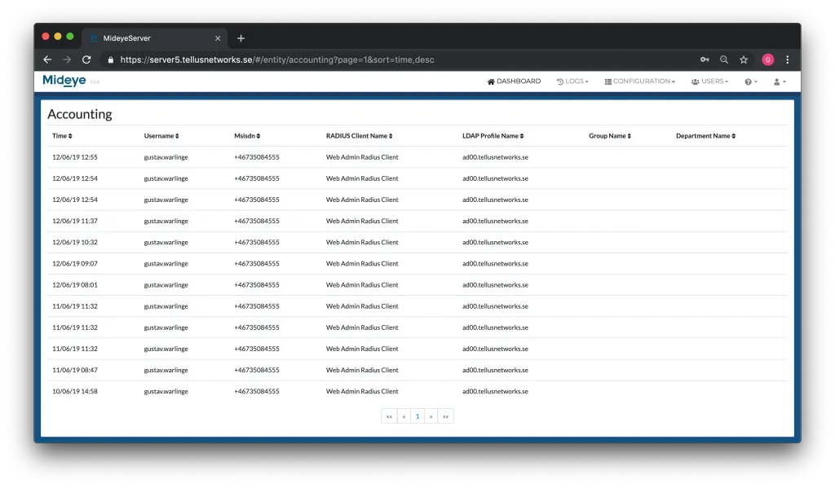Toggle sorting on the Username column
835x488 pixels.
pos(161,135)
